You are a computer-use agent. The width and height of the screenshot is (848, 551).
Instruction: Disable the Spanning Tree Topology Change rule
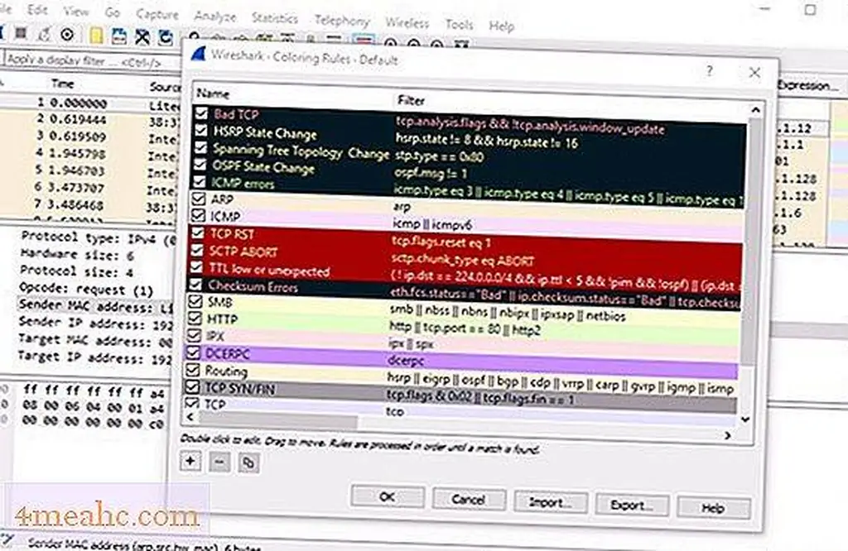[x=200, y=147]
